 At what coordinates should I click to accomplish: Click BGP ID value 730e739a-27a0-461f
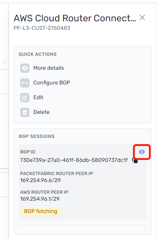pos(74,160)
